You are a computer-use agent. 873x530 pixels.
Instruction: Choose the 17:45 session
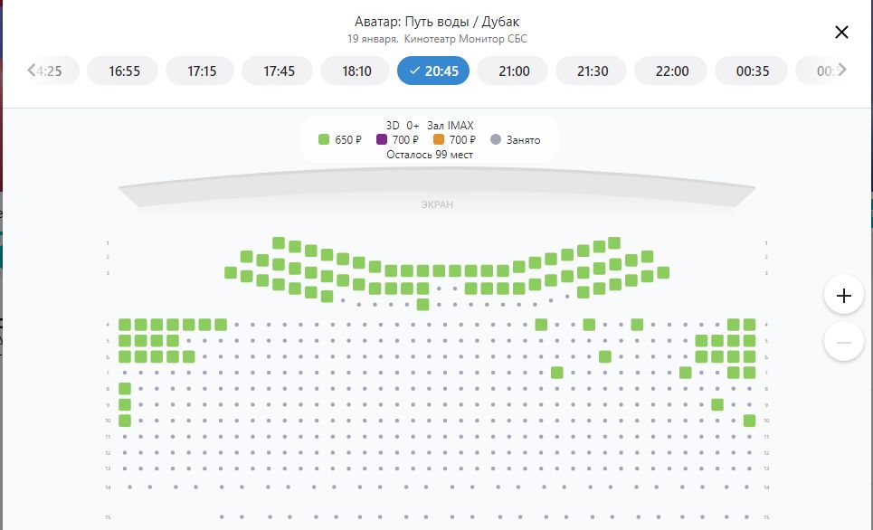[280, 71]
